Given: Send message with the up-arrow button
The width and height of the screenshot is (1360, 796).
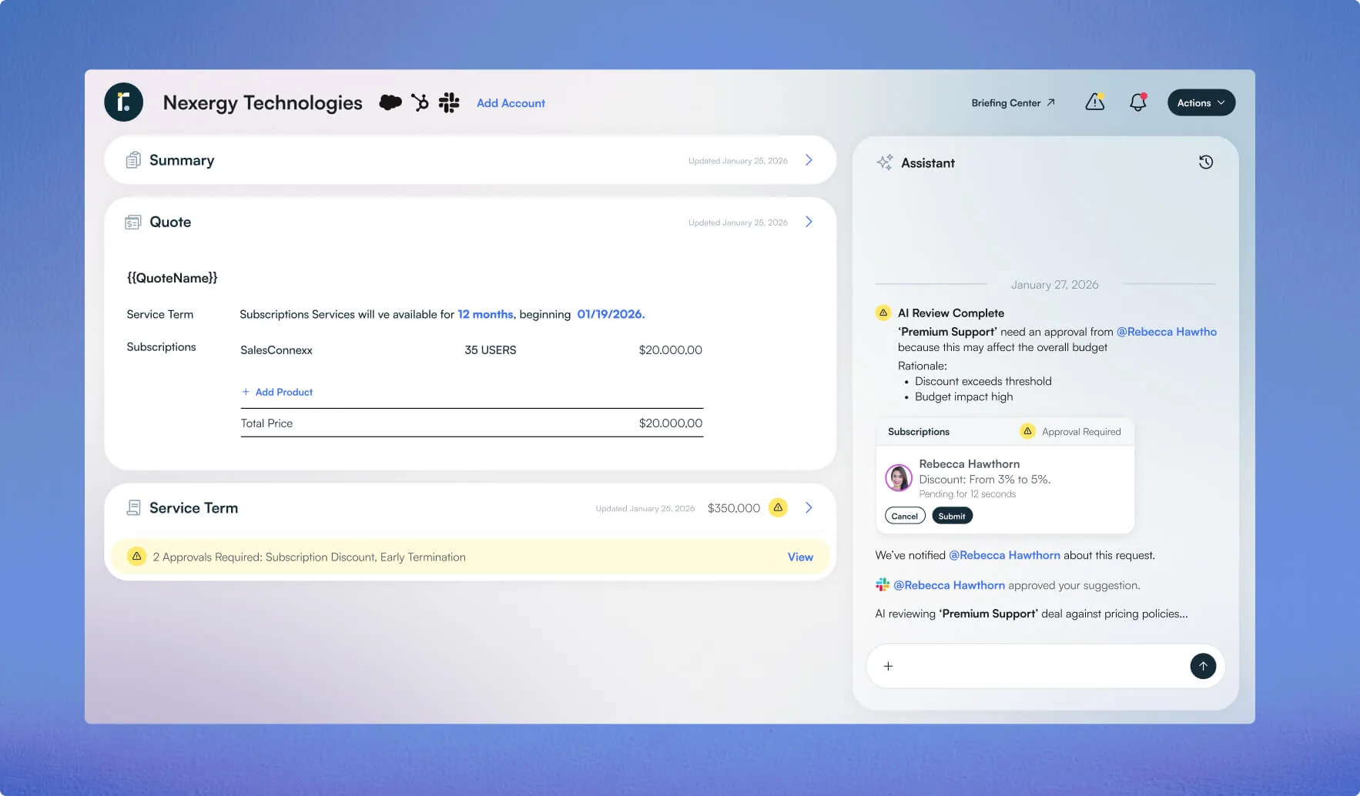Looking at the screenshot, I should (x=1203, y=666).
